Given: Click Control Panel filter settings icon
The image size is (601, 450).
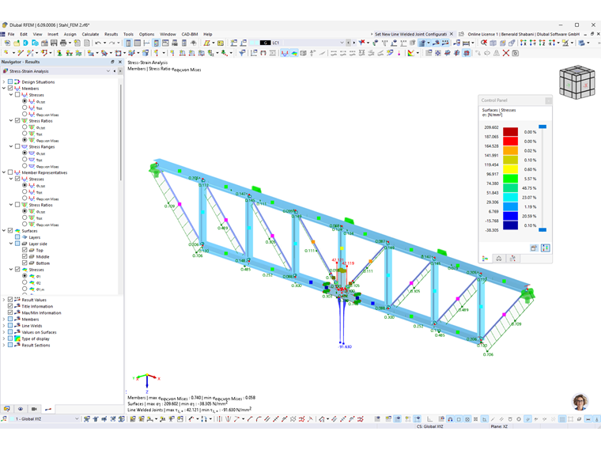Looking at the screenshot, I should 545,248.
